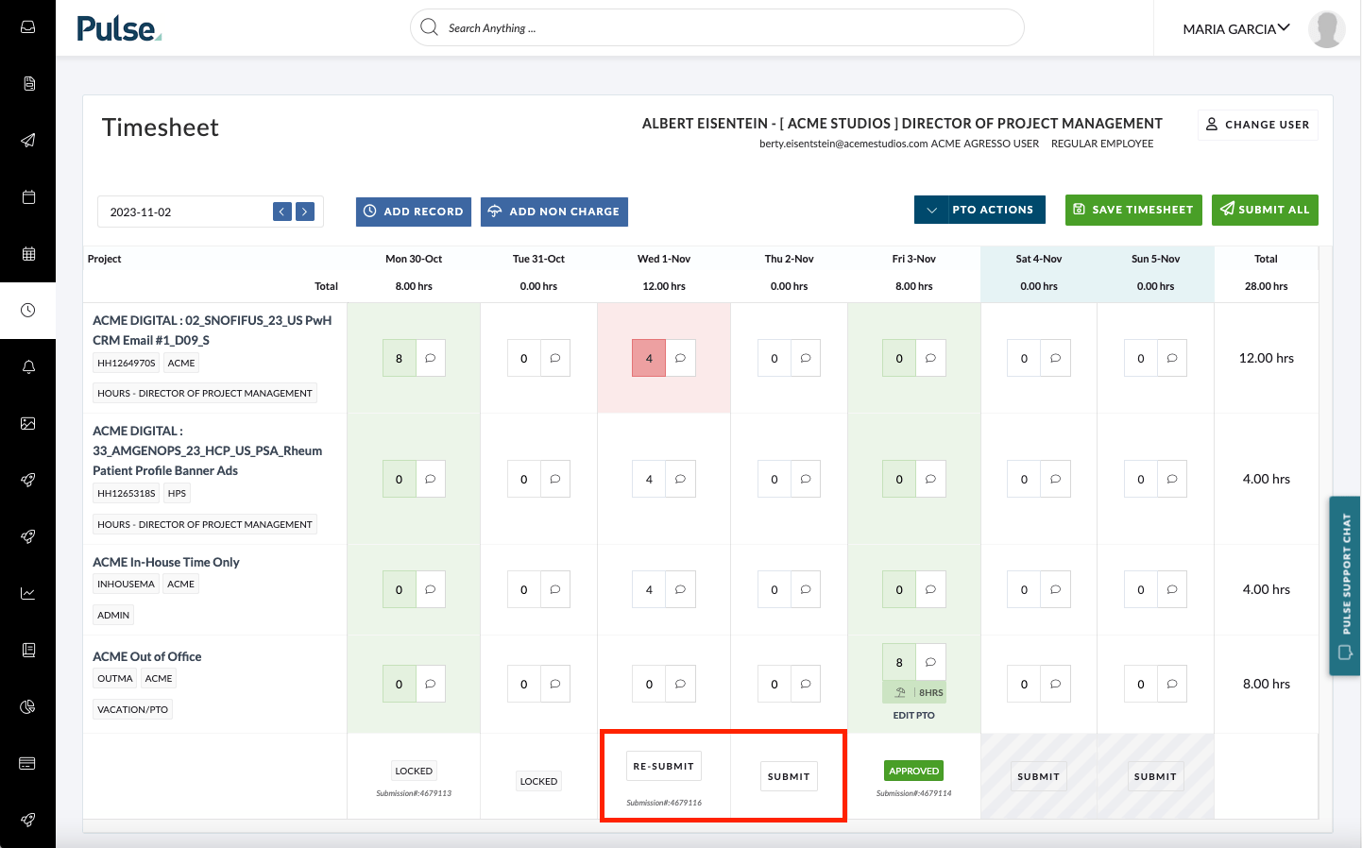
Task: Open comment for Out of Office row on Fri 3-Nov
Action: pos(931,662)
